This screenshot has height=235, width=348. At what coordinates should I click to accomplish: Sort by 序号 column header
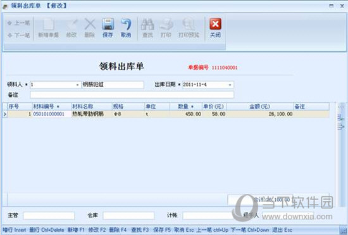20,106
